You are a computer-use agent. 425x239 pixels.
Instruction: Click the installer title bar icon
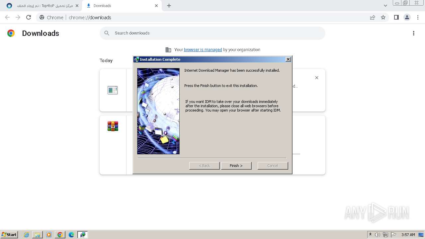click(136, 59)
